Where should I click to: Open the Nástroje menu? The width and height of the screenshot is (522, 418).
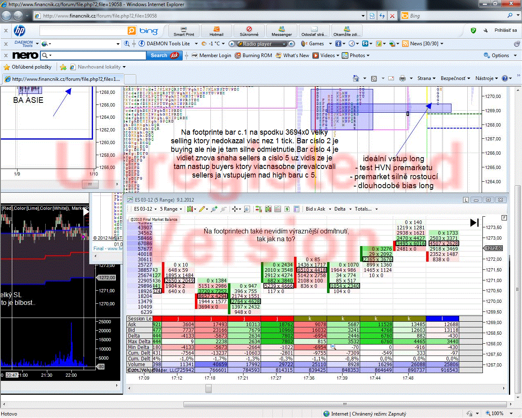486,78
